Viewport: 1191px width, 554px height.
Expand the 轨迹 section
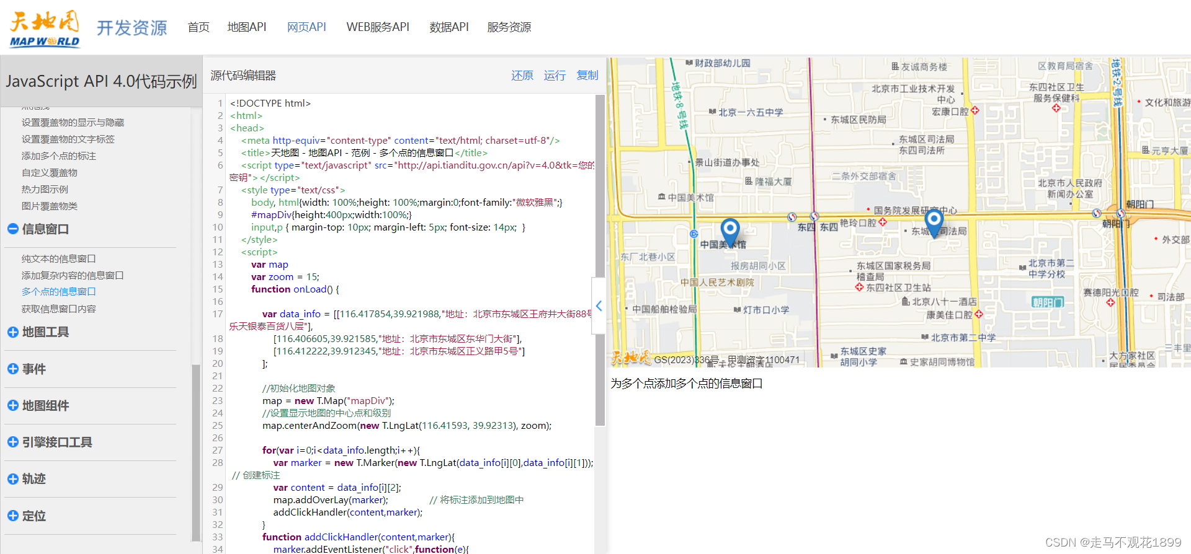pyautogui.click(x=12, y=478)
